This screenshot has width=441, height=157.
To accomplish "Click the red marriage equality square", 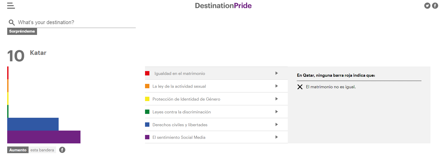I will point(147,73).
